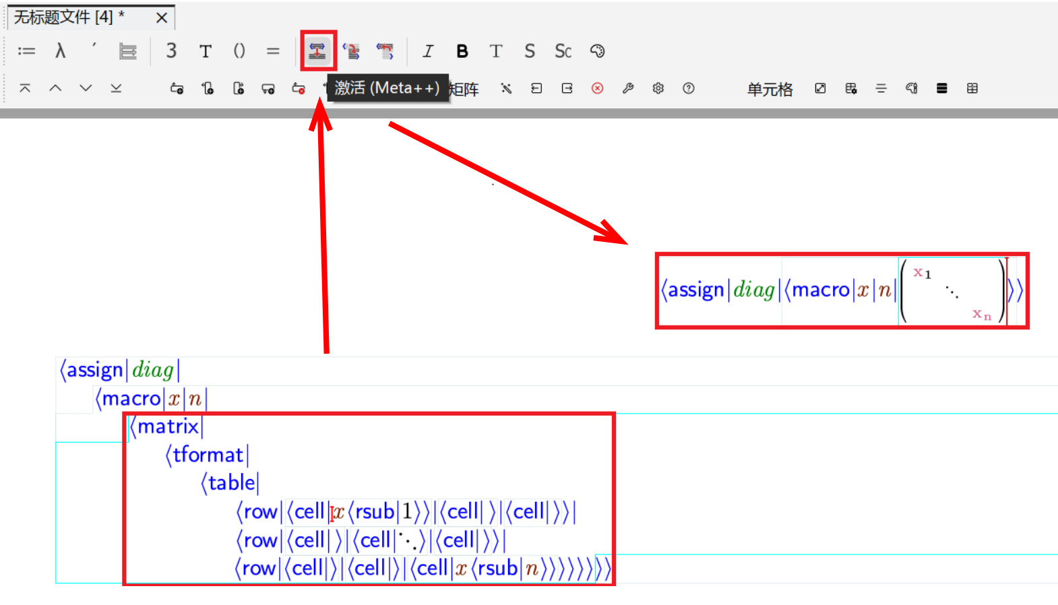Click the barred downward chevron

point(116,88)
